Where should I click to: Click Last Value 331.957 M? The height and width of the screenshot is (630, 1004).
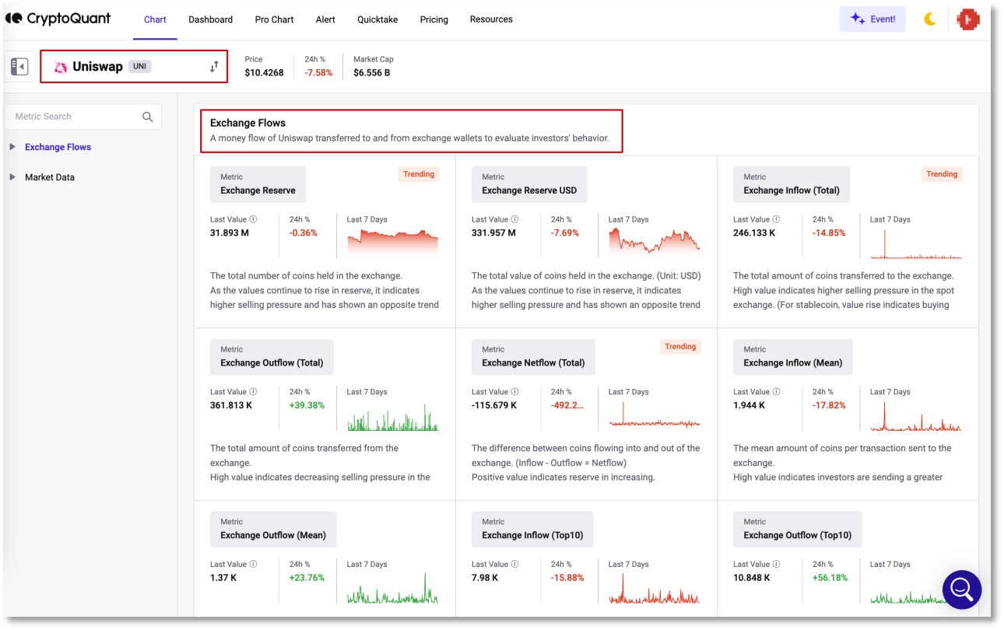493,233
